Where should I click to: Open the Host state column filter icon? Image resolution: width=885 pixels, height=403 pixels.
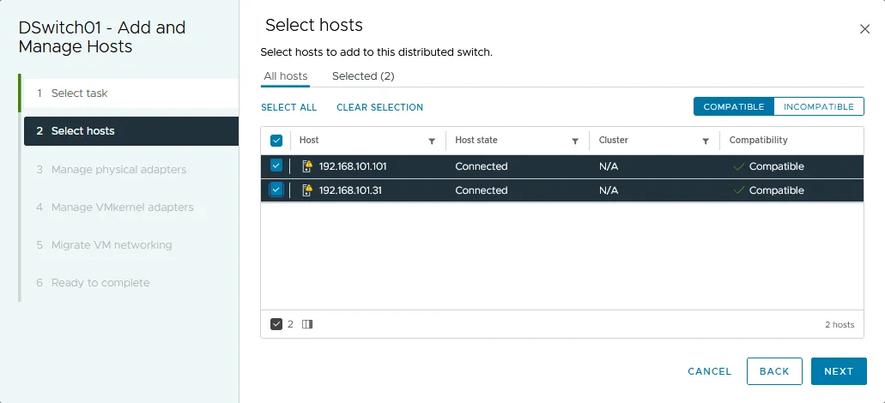pos(575,141)
